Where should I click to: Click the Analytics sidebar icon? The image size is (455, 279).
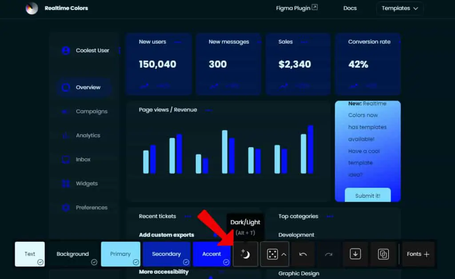tap(66, 135)
